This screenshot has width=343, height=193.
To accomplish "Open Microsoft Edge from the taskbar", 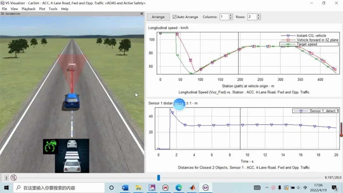I will [x=179, y=188].
